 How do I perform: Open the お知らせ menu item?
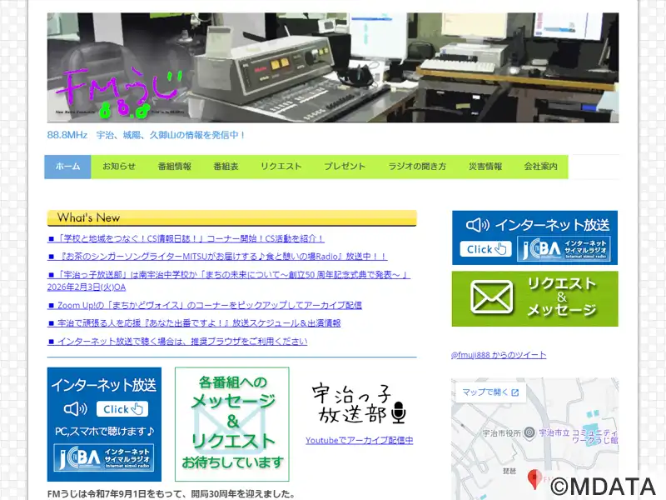119,167
